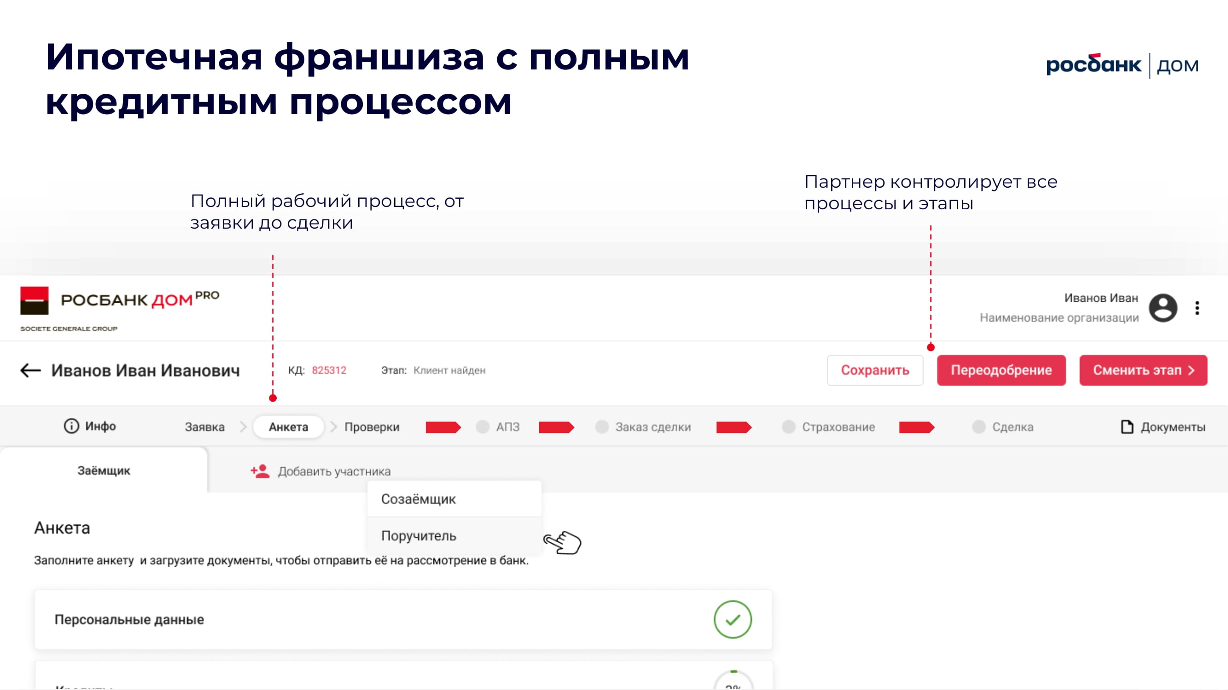
Task: Select the Анкета stage pill
Action: coord(288,427)
